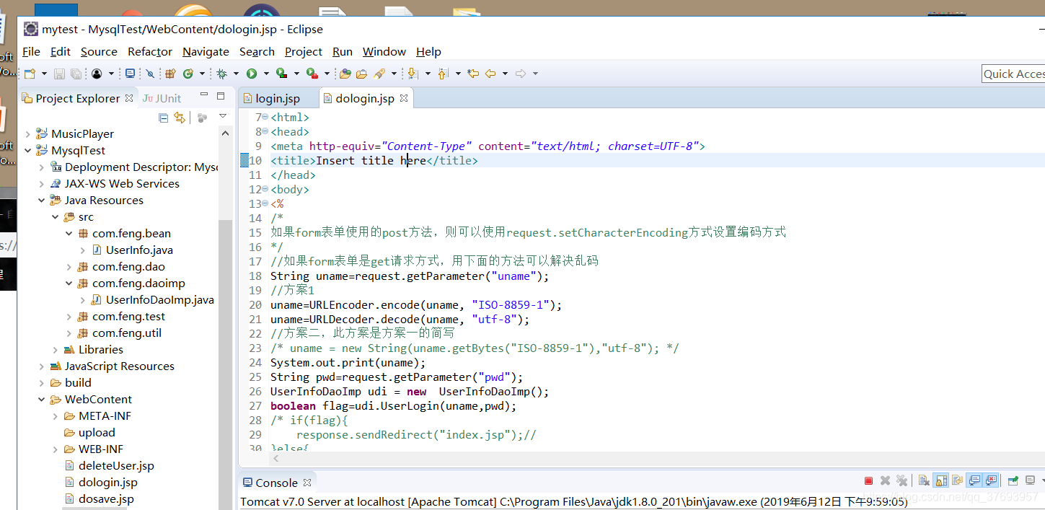Navigate Forward with the grey arrow icon
The width and height of the screenshot is (1045, 510).
pyautogui.click(x=521, y=74)
